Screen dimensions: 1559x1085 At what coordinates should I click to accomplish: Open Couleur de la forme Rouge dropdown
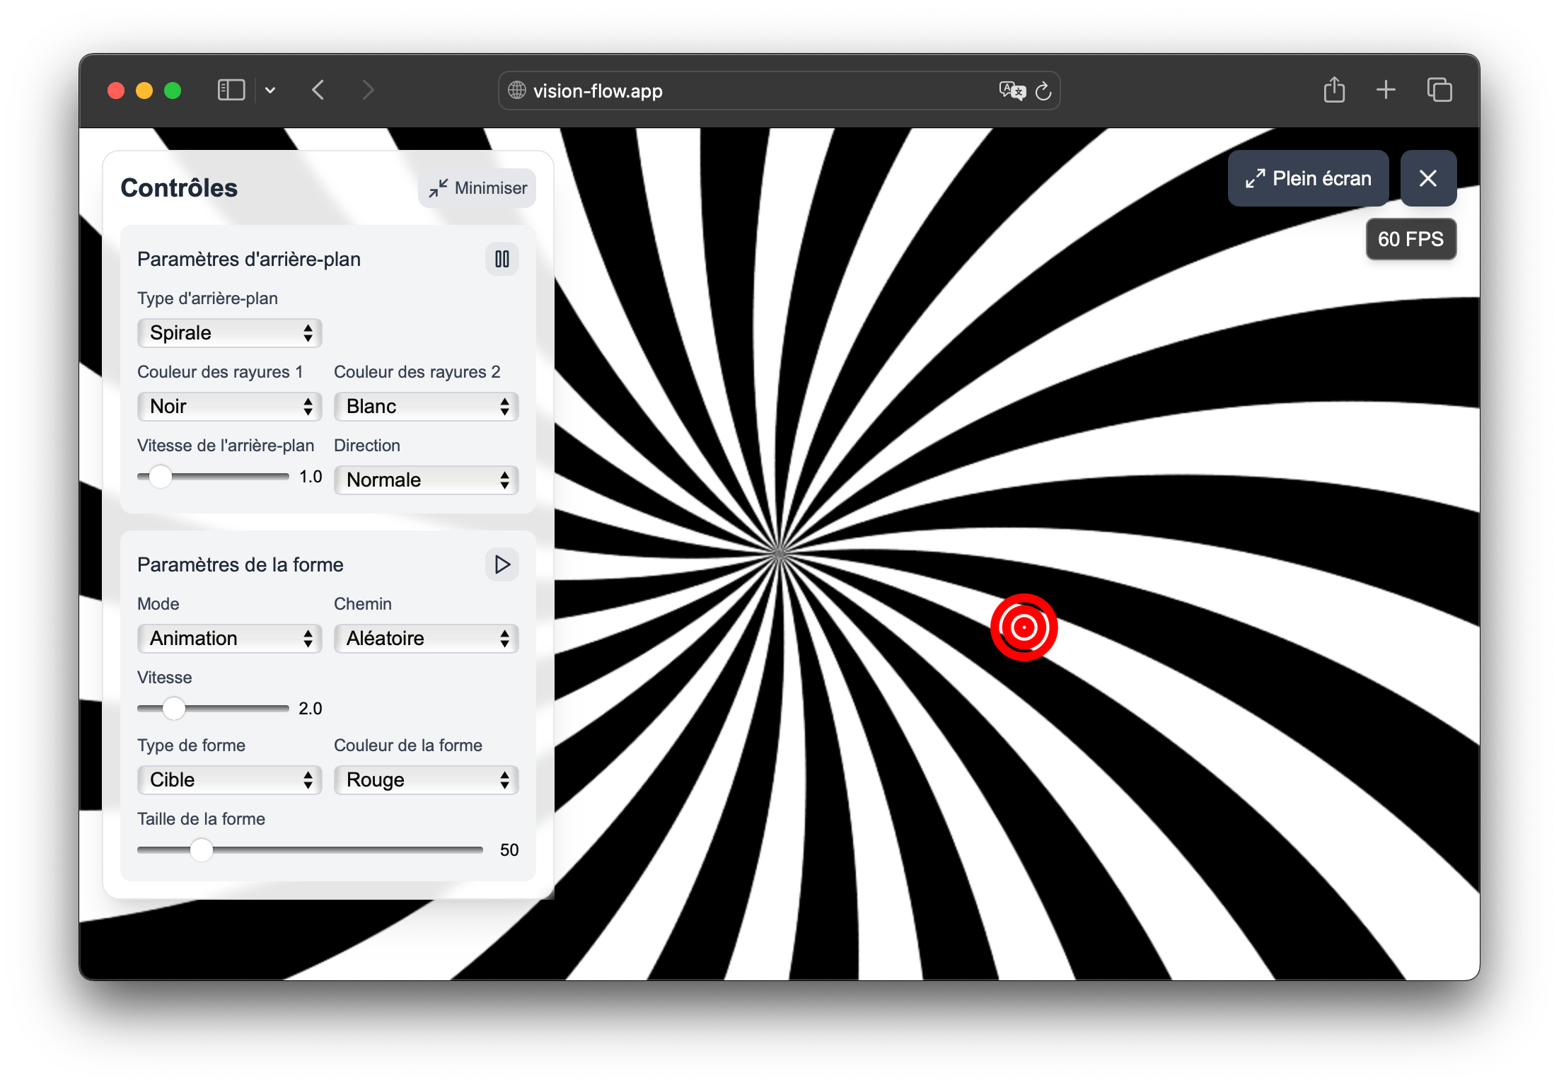[x=426, y=780]
